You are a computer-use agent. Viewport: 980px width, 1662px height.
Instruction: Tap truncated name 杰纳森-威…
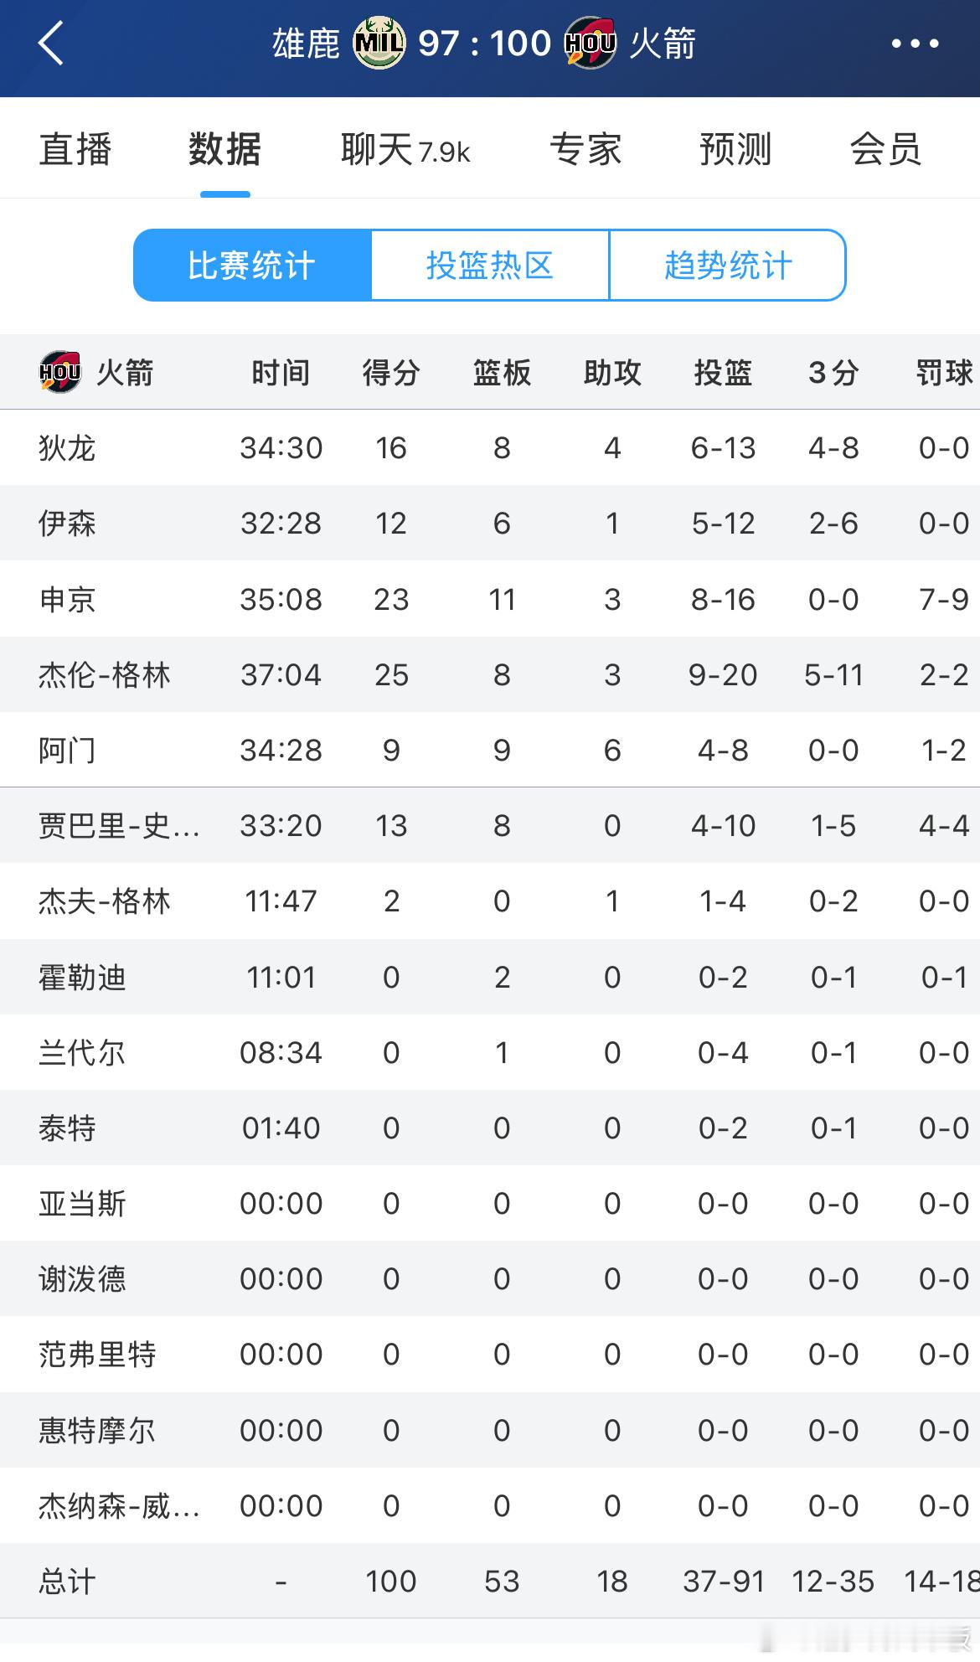[119, 1506]
